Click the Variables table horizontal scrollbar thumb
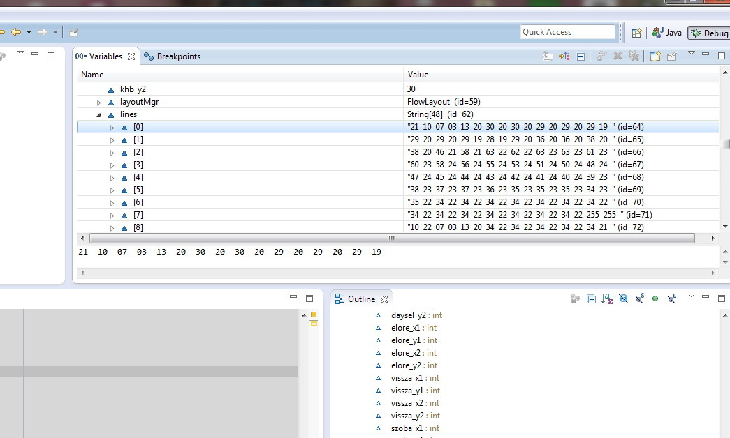 click(392, 238)
